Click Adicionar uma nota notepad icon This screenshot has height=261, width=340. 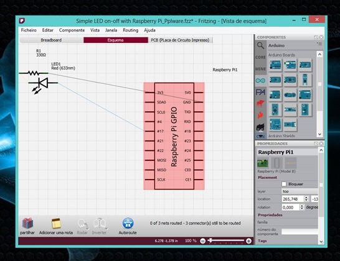[x=56, y=223]
